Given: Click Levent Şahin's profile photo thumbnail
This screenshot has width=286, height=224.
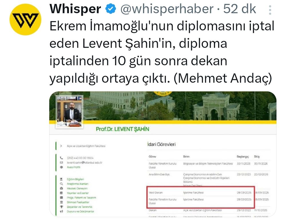Looking at the screenshot, I should coord(69,112).
